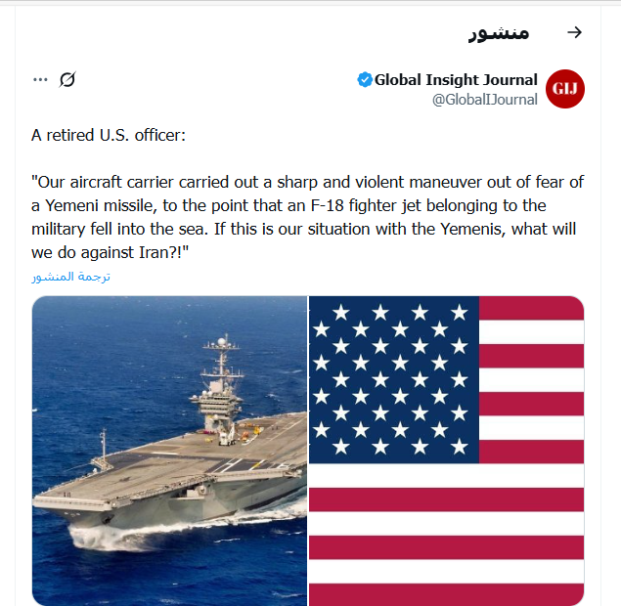This screenshot has width=621, height=606.
Task: Open the American flag image
Action: 446,450
